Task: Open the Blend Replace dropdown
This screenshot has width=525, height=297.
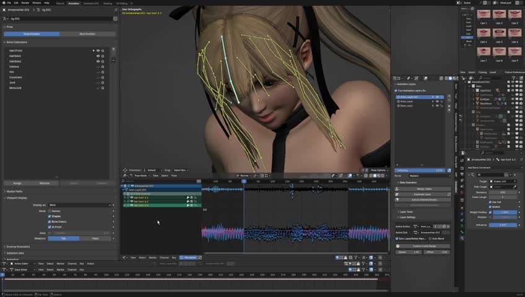Action: (430, 176)
